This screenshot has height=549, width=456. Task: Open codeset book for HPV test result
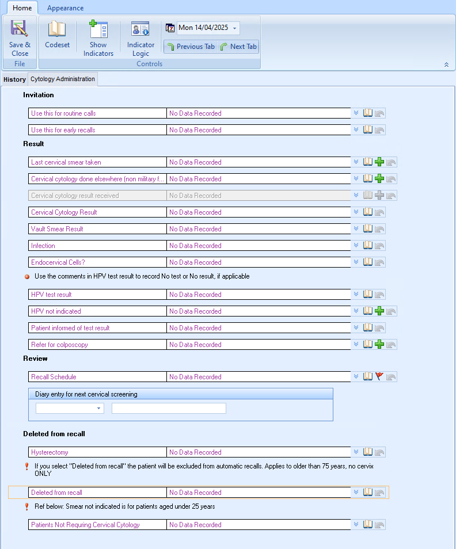[x=368, y=295]
